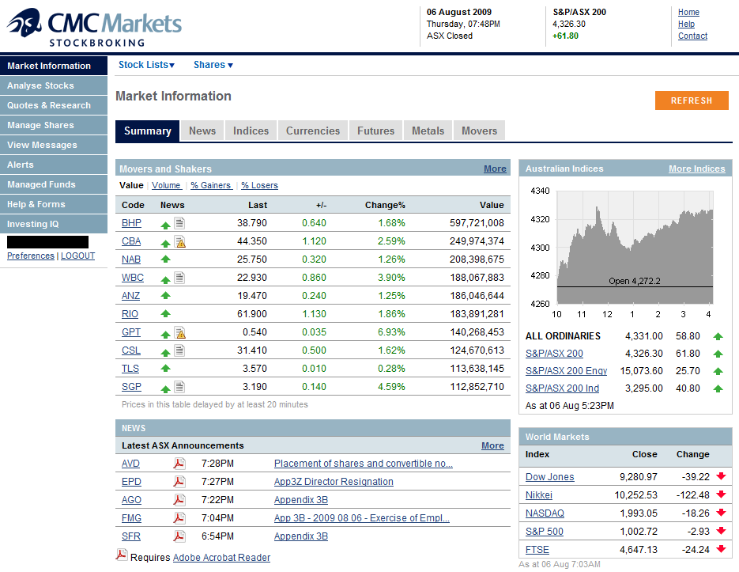The height and width of the screenshot is (572, 739).
Task: Click More in Movers and Shakers header
Action: point(495,169)
